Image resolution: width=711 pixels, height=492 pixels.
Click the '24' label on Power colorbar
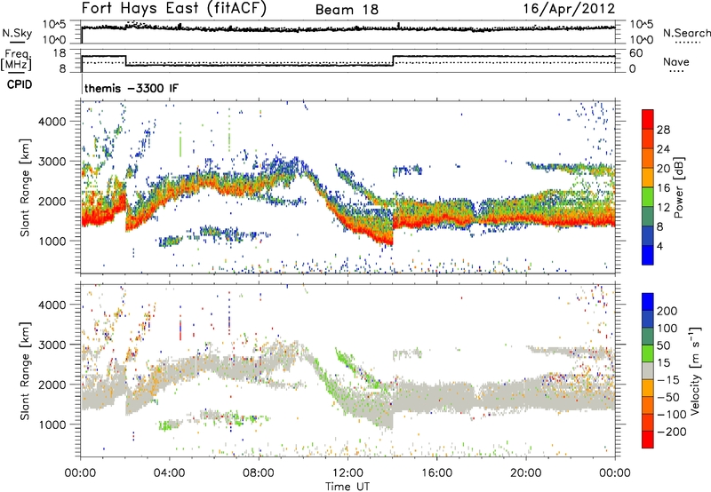tap(663, 149)
